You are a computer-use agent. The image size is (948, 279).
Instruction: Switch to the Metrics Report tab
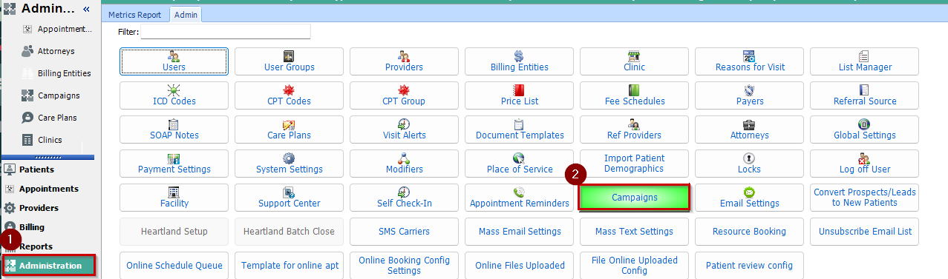tap(135, 14)
